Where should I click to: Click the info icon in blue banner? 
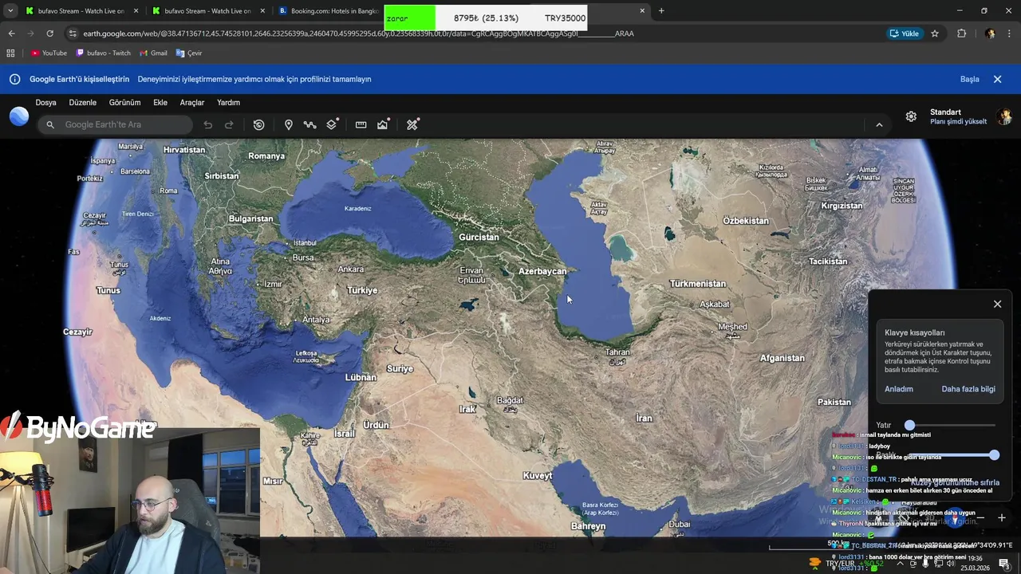[14, 79]
